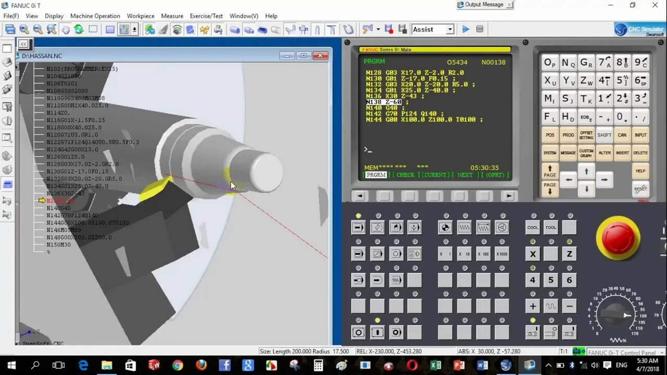Select line N106T0101 in program list
The height and width of the screenshot is (375, 667).
click(x=62, y=83)
